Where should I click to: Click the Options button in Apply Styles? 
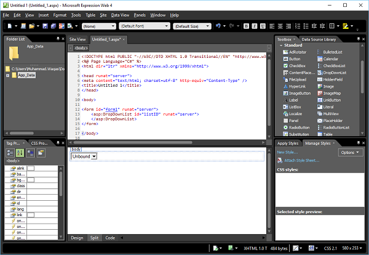(350, 152)
